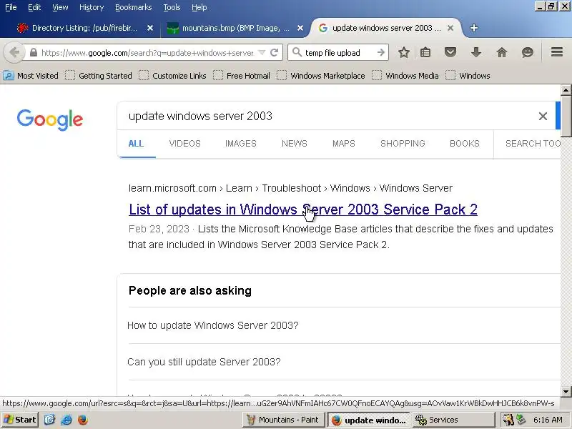This screenshot has height=429, width=572.
Task: Select the NEWS search filter
Action: 295,144
